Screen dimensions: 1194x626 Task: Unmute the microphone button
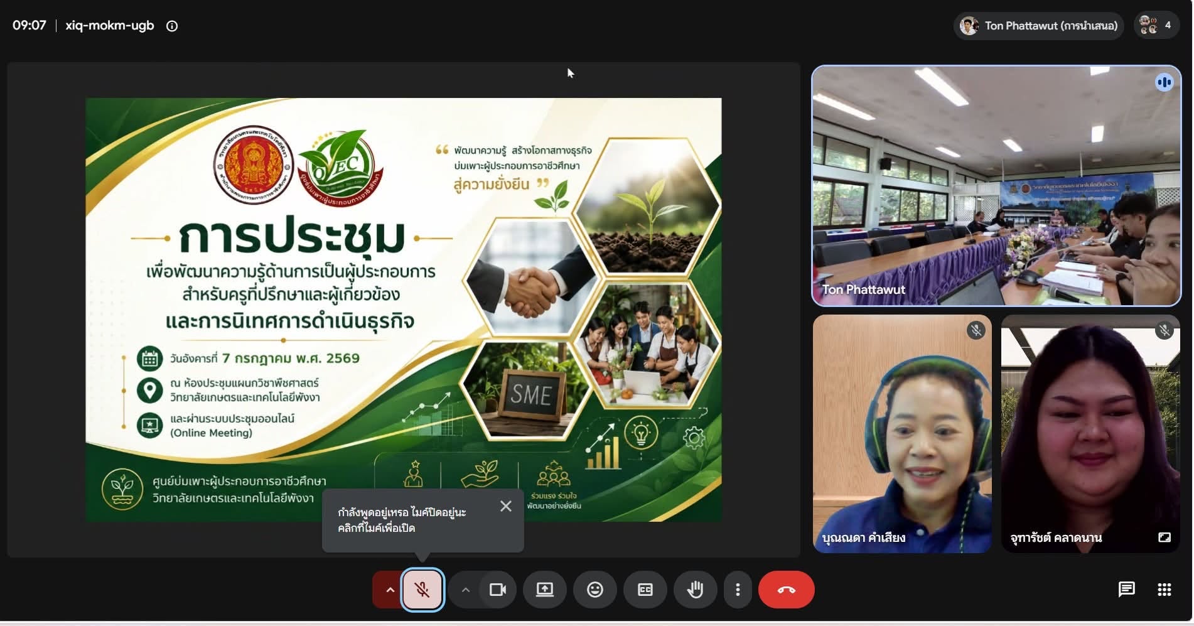[x=422, y=590]
